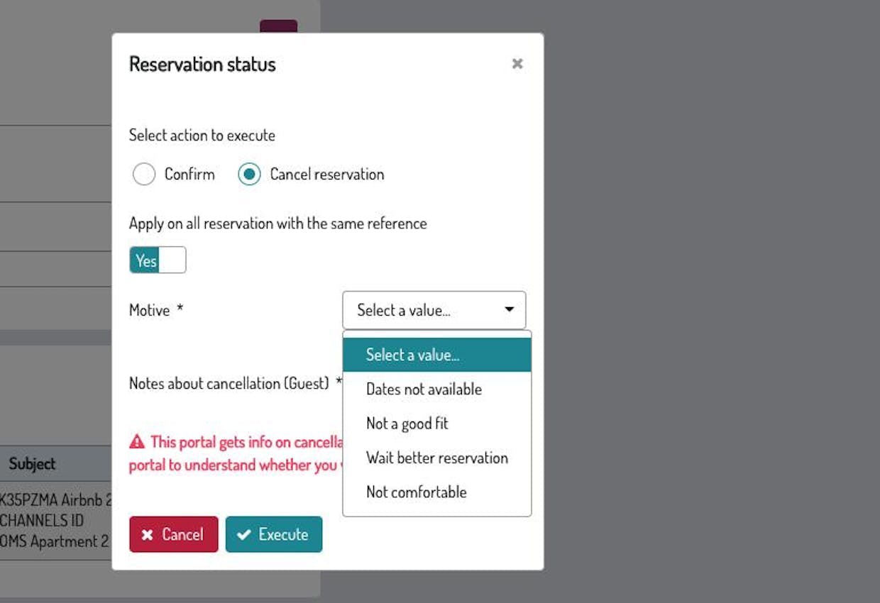Image resolution: width=880 pixels, height=603 pixels.
Task: Pick 'Dates not available' motive
Action: (x=424, y=389)
